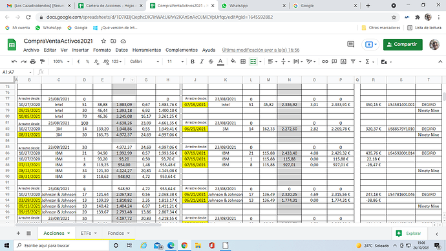
Task: Open the fill color picker
Action: click(233, 61)
